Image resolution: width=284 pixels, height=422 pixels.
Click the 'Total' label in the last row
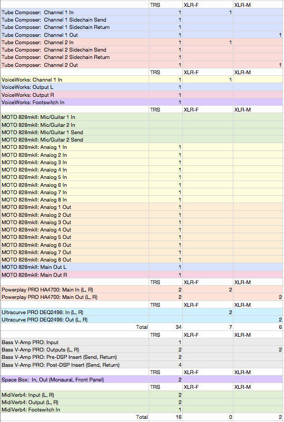pyautogui.click(x=142, y=417)
